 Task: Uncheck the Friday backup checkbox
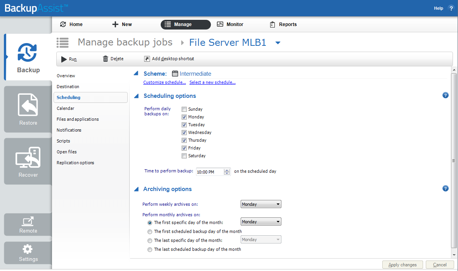tap(184, 148)
